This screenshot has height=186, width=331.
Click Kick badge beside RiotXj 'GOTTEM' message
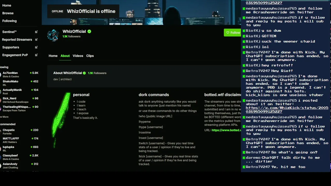244,36
